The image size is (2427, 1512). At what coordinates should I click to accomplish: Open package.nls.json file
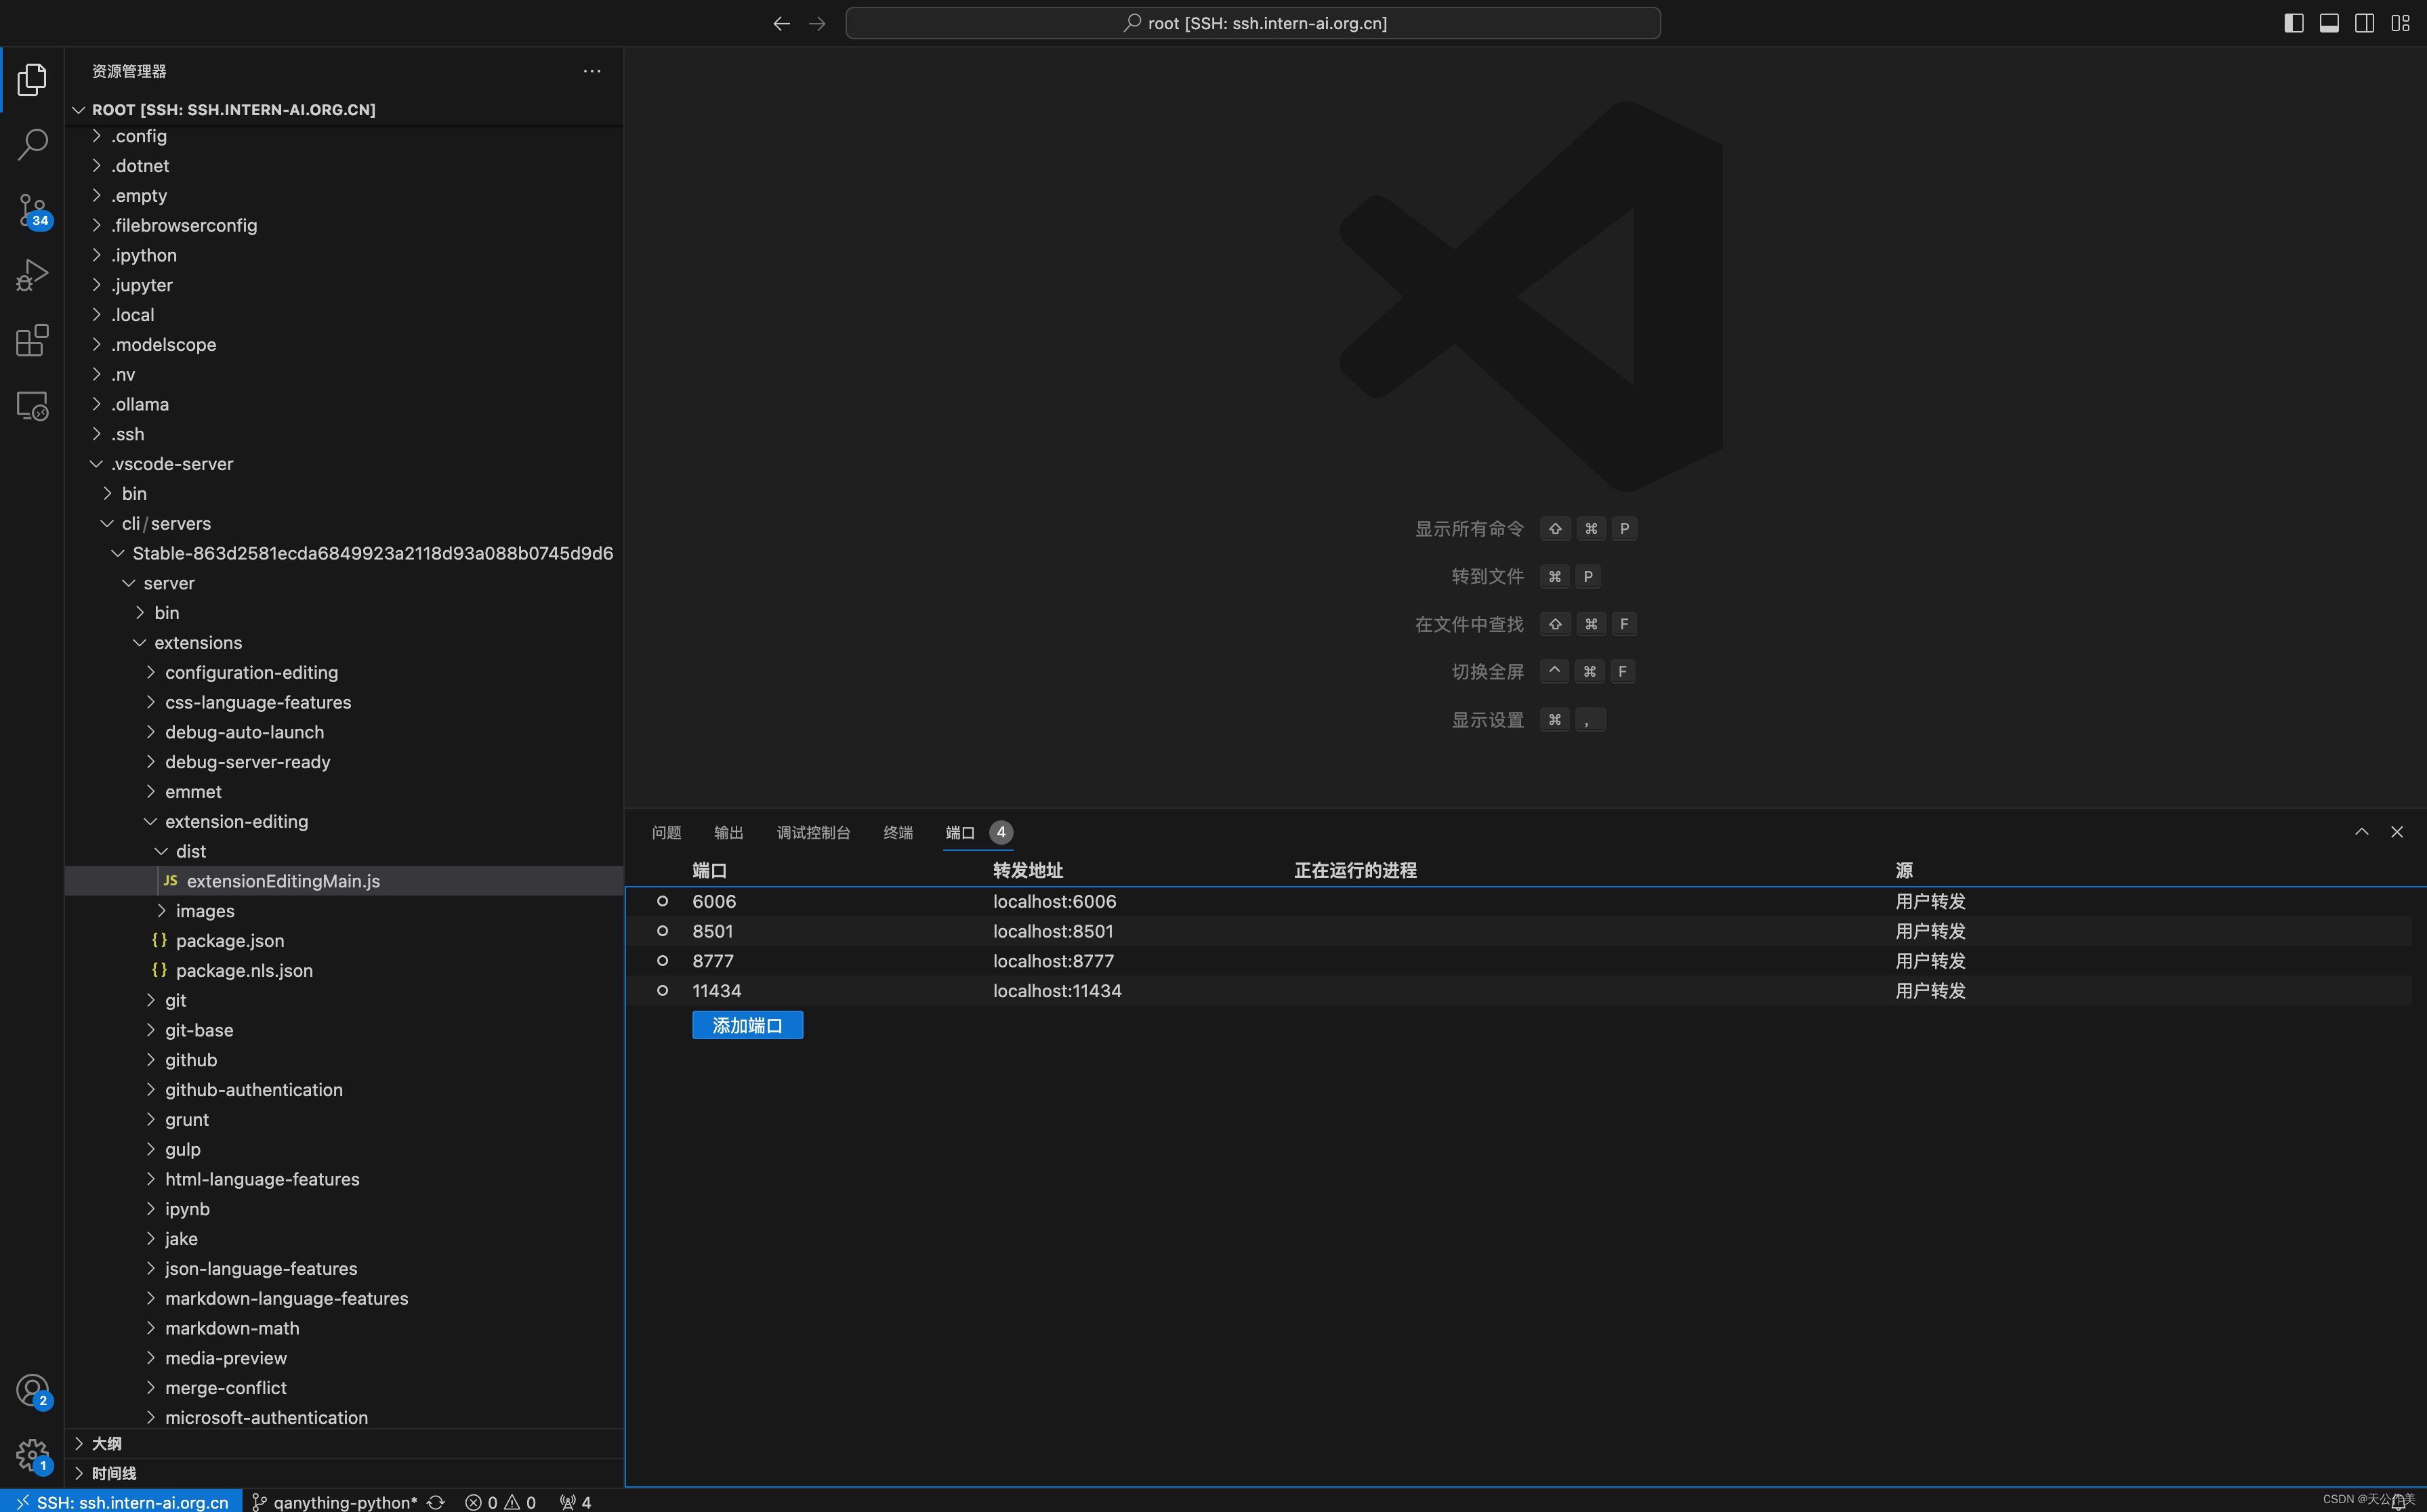344,970
